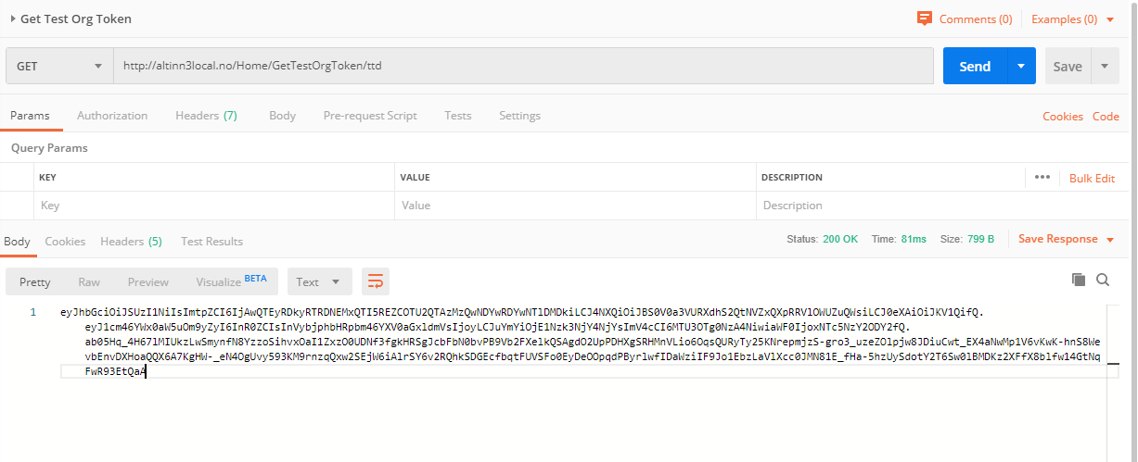Screen dimensions: 1138x462
Task: Select the Pre-request Script tab
Action: [370, 116]
